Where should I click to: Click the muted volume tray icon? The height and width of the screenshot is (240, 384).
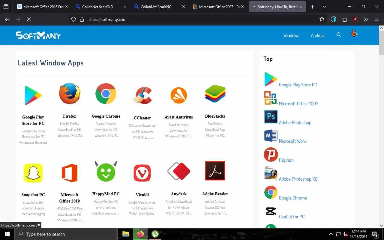tap(345, 234)
